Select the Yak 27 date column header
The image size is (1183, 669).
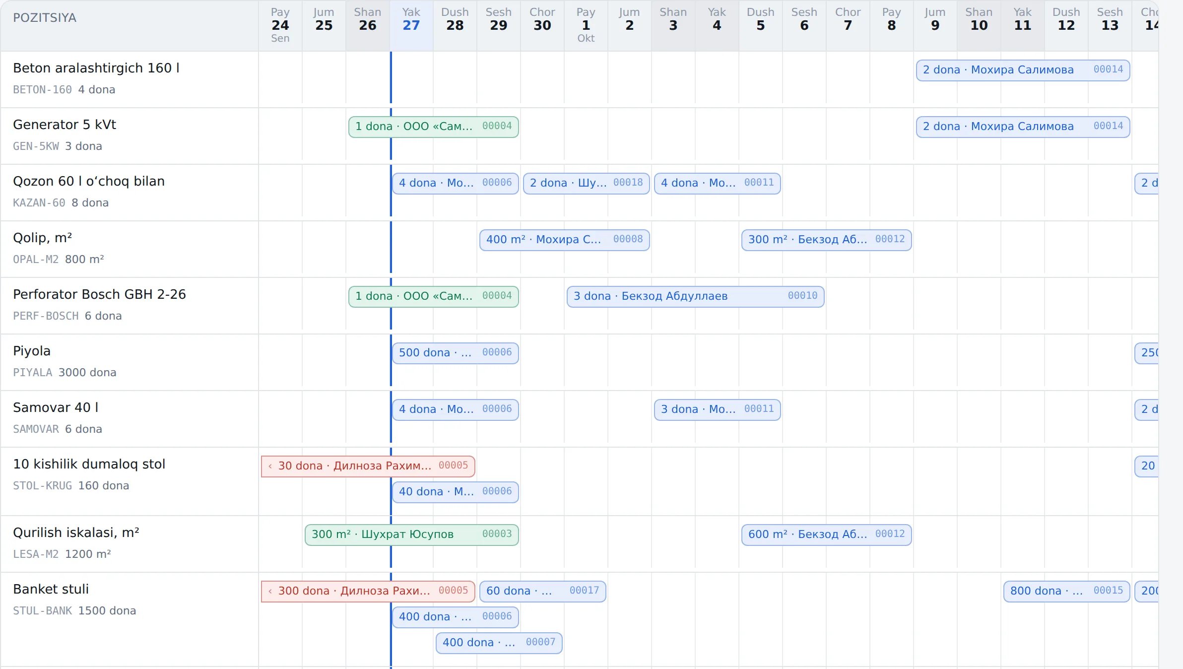411,25
